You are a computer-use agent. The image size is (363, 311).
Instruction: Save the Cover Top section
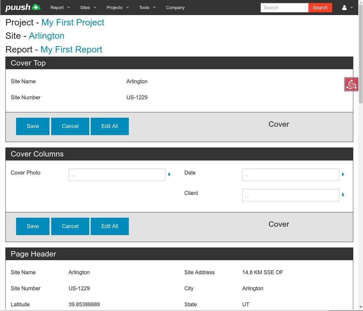pos(33,126)
